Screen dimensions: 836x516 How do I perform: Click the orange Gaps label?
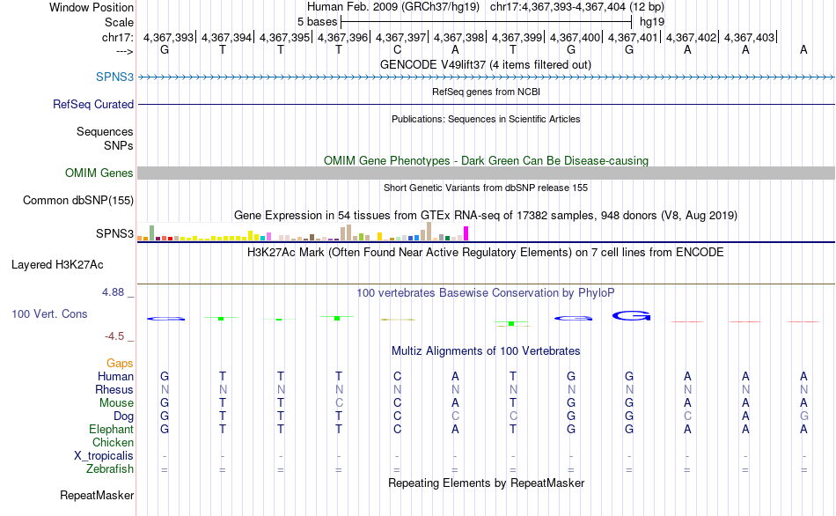click(x=120, y=364)
